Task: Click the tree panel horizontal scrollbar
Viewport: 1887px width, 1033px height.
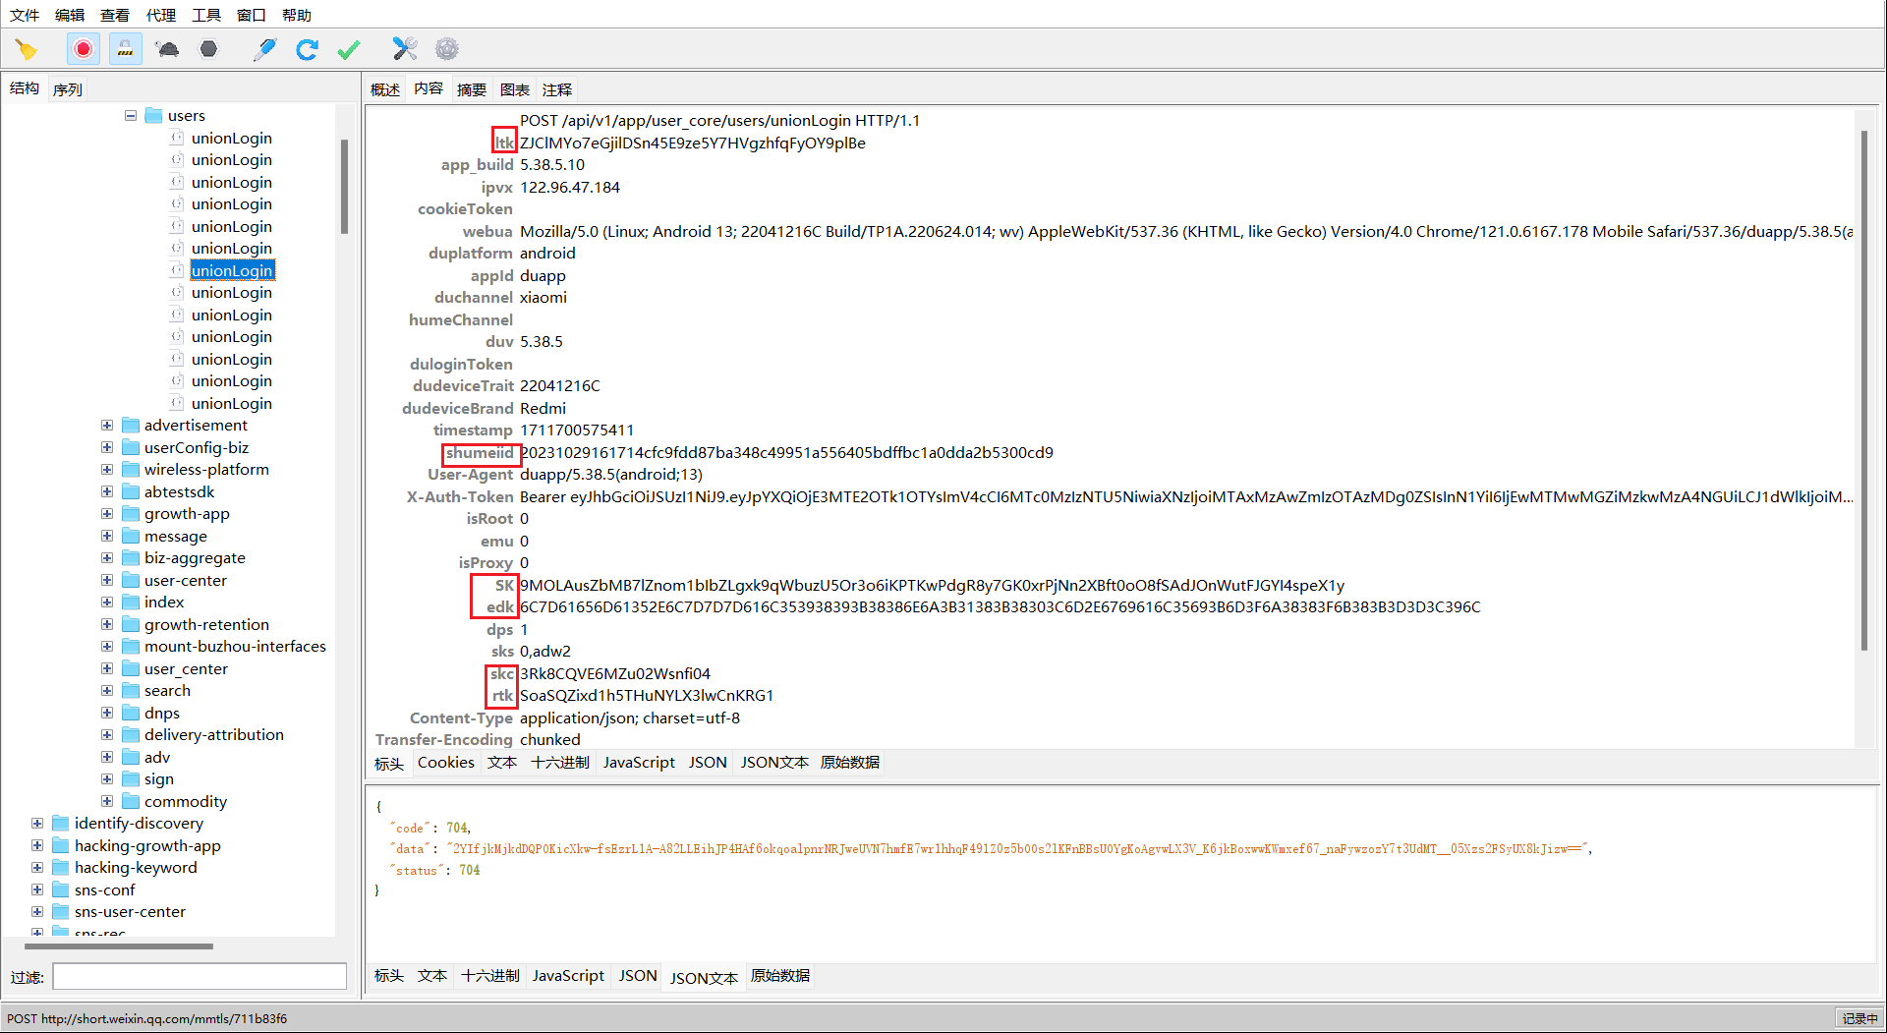Action: coord(118,947)
